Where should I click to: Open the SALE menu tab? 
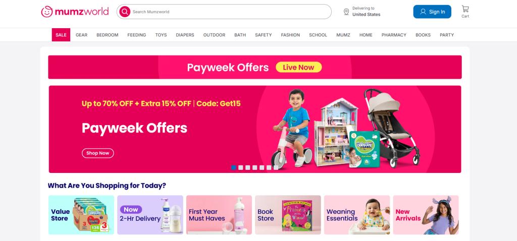(61, 35)
